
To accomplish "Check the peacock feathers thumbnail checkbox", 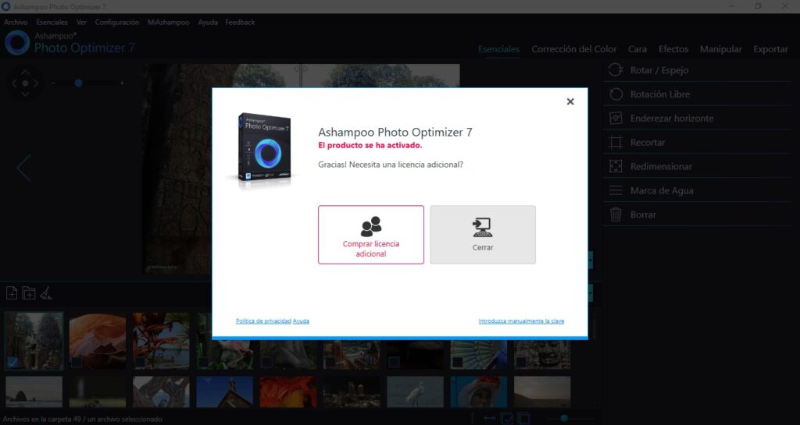I will click(458, 362).
